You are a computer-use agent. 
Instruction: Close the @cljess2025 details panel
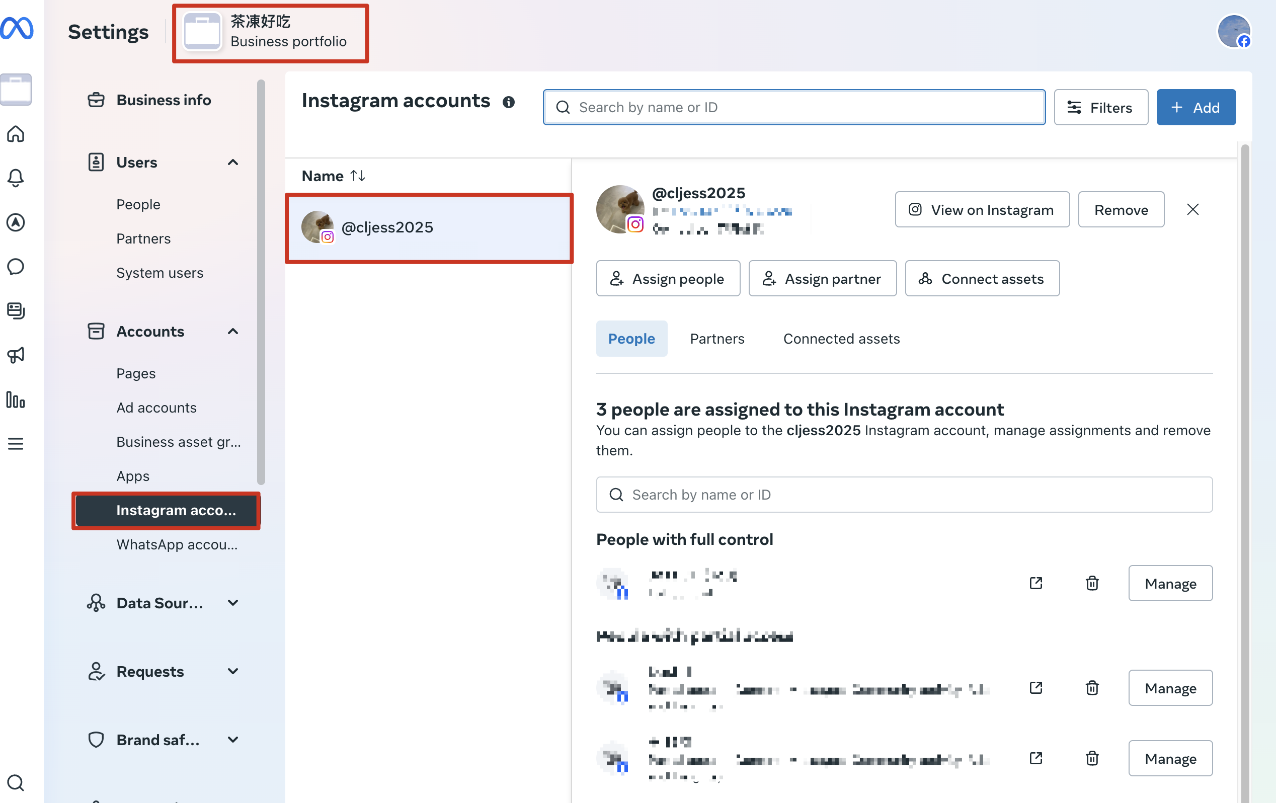coord(1193,209)
